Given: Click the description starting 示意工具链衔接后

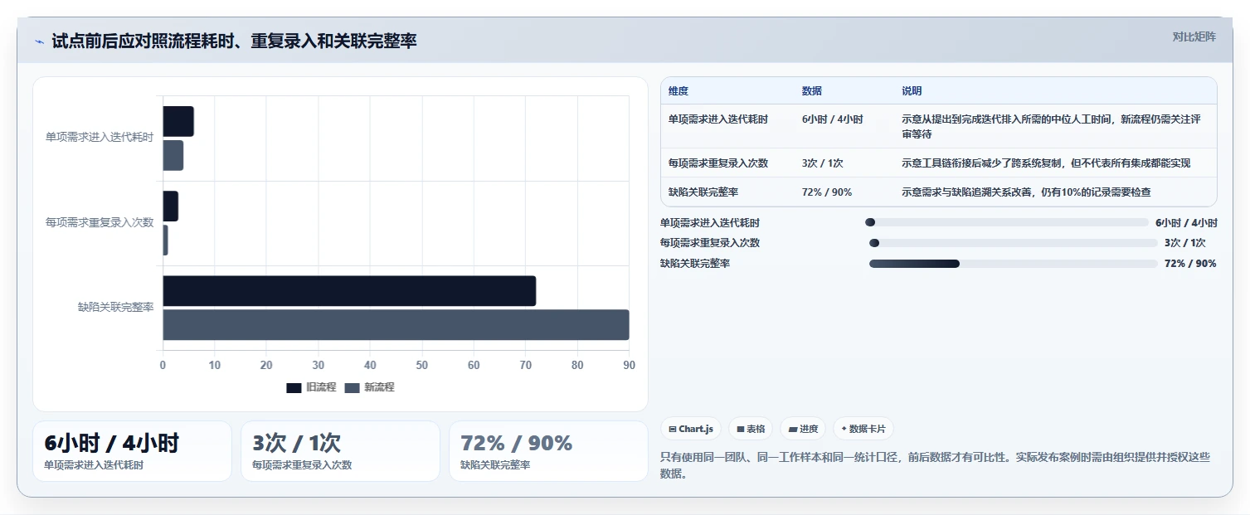Looking at the screenshot, I should pos(1046,163).
